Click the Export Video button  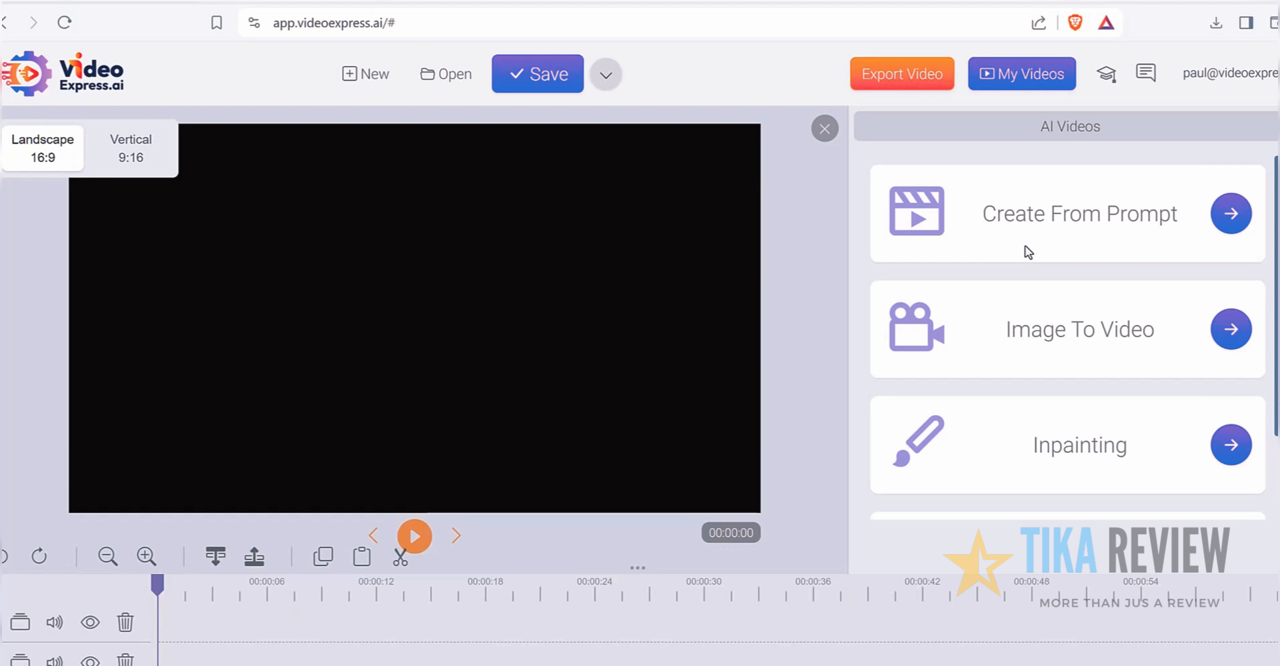(902, 74)
